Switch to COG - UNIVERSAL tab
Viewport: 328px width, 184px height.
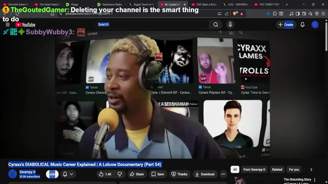[x=236, y=4]
